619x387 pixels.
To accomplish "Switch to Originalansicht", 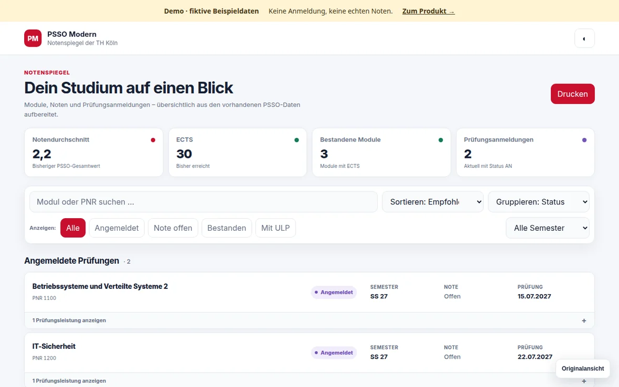I will coord(583,369).
